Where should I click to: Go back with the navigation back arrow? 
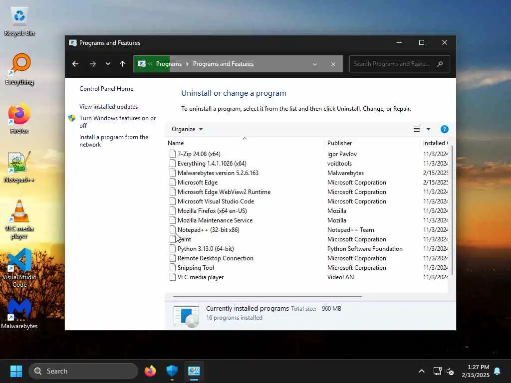pyautogui.click(x=75, y=64)
